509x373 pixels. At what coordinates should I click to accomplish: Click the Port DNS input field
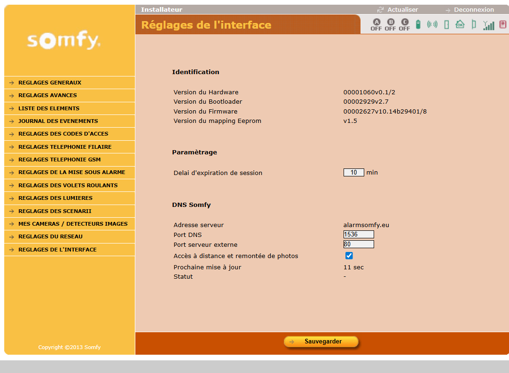pyautogui.click(x=359, y=234)
